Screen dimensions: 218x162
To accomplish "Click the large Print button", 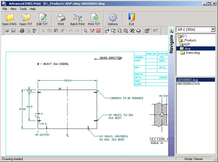I will (x=61, y=19).
